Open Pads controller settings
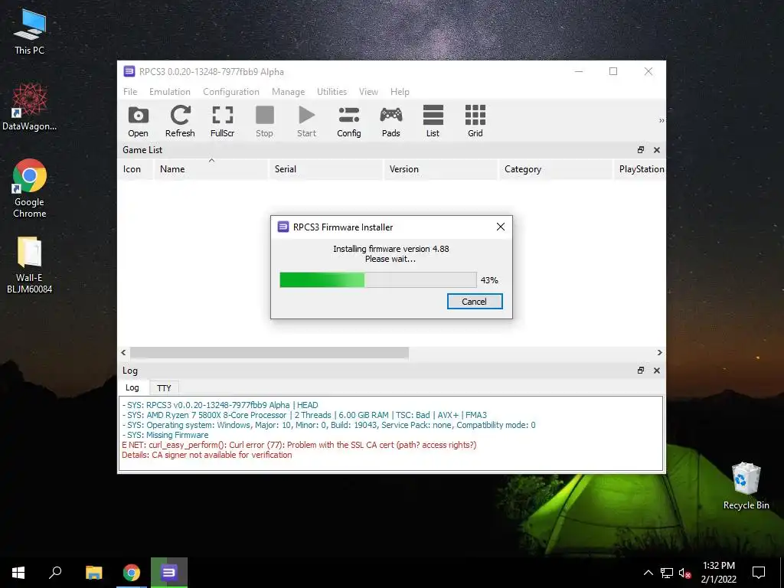 [391, 122]
